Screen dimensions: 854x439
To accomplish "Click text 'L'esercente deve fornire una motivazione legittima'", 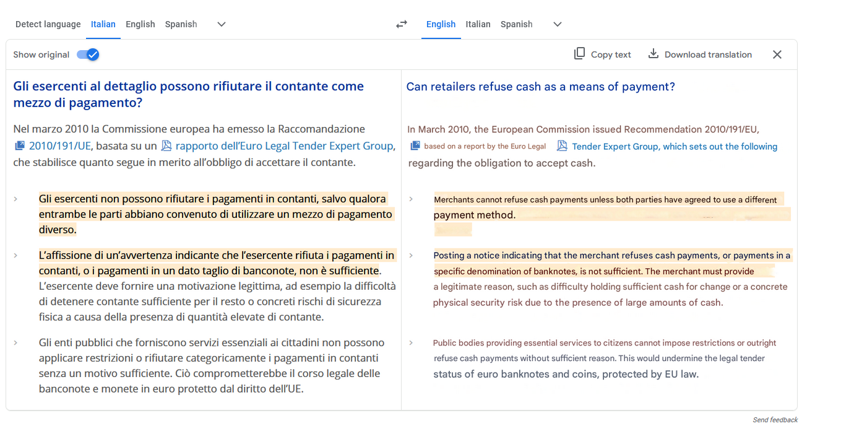I will (x=217, y=302).
